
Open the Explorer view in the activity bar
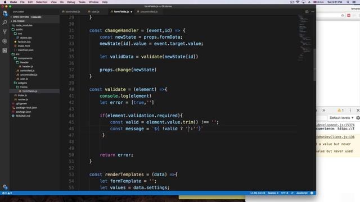(x=4, y=13)
